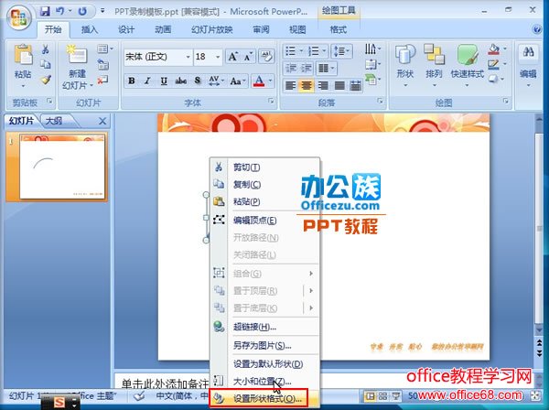Redo the last action
The image size is (549, 410).
pos(82,12)
